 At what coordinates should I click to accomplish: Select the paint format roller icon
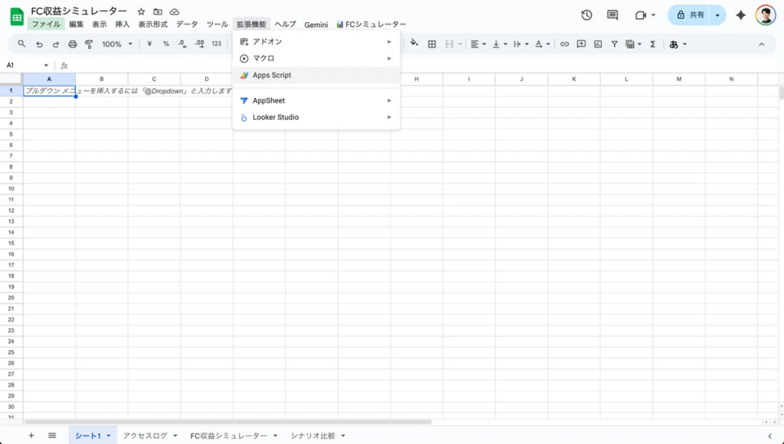tap(88, 44)
